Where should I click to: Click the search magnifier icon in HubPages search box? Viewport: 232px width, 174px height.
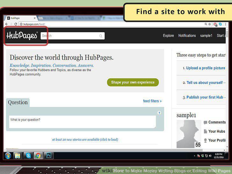[101, 36]
